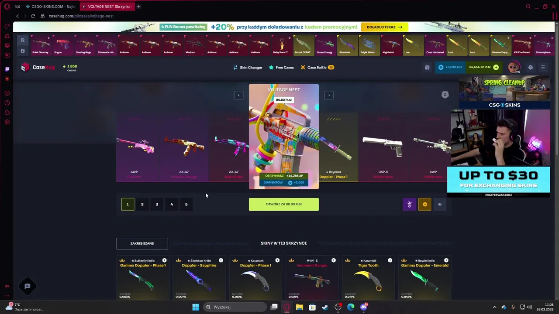Show info for Butterfly Knife Gamma Doppler

pos(164,260)
